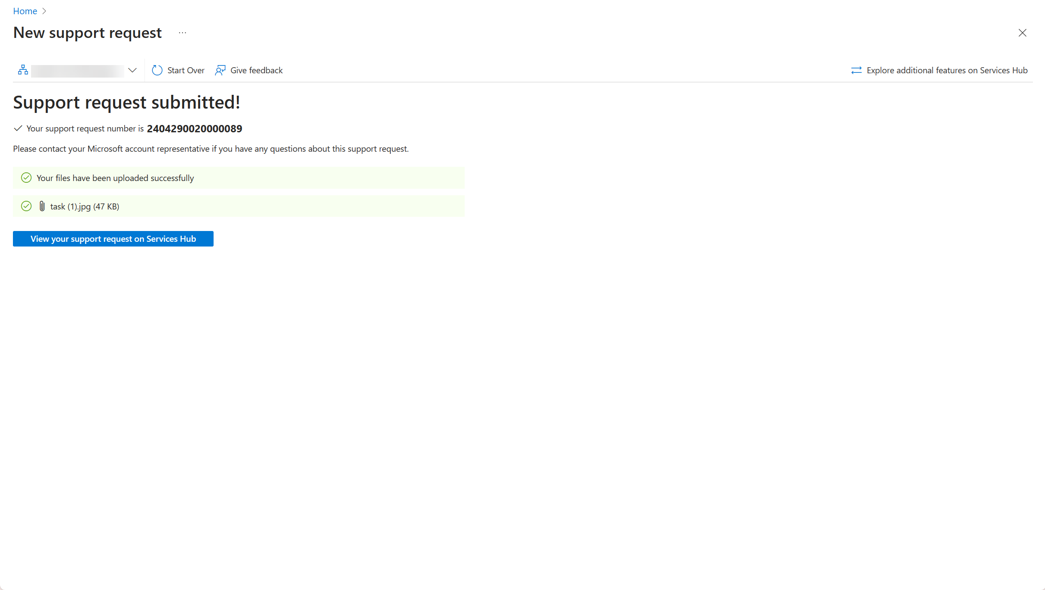Select the Give feedback menu option

tap(249, 70)
